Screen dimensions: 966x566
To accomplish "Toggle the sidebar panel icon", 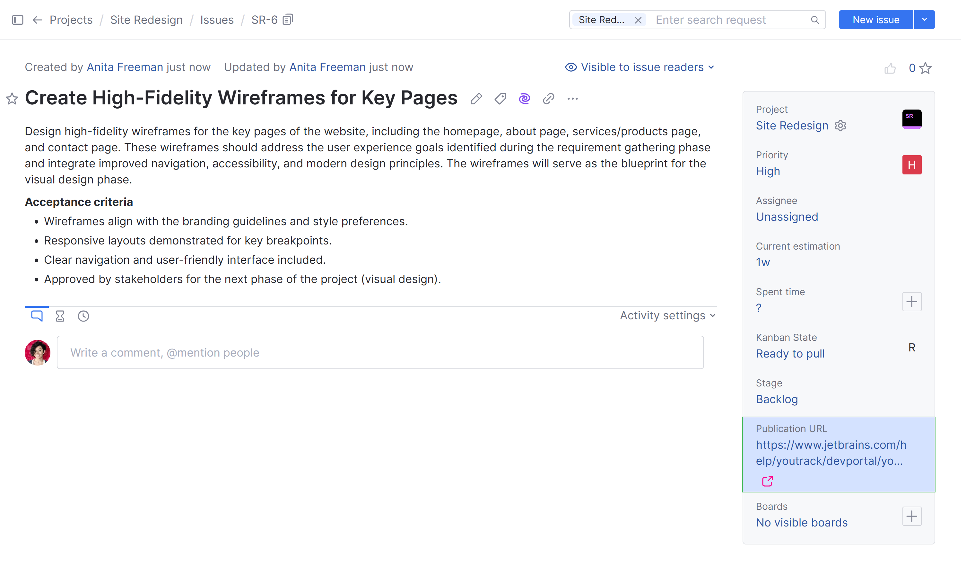I will 18,20.
